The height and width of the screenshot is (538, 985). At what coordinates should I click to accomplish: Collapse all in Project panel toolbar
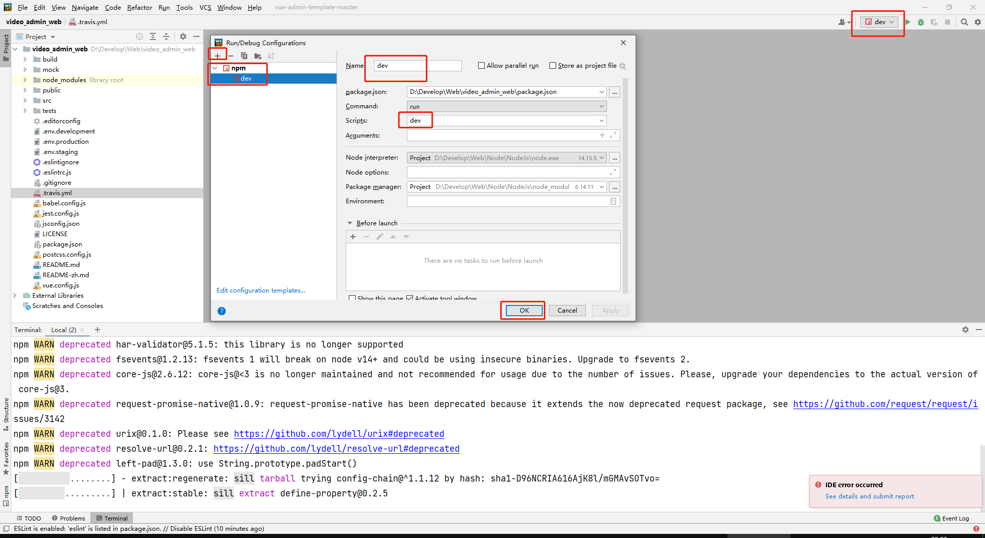166,36
